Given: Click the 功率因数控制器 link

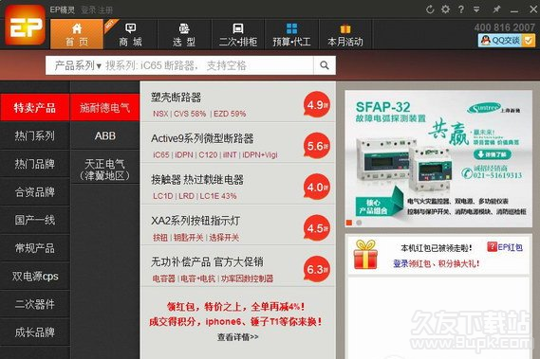Looking at the screenshot, I should point(248,278).
